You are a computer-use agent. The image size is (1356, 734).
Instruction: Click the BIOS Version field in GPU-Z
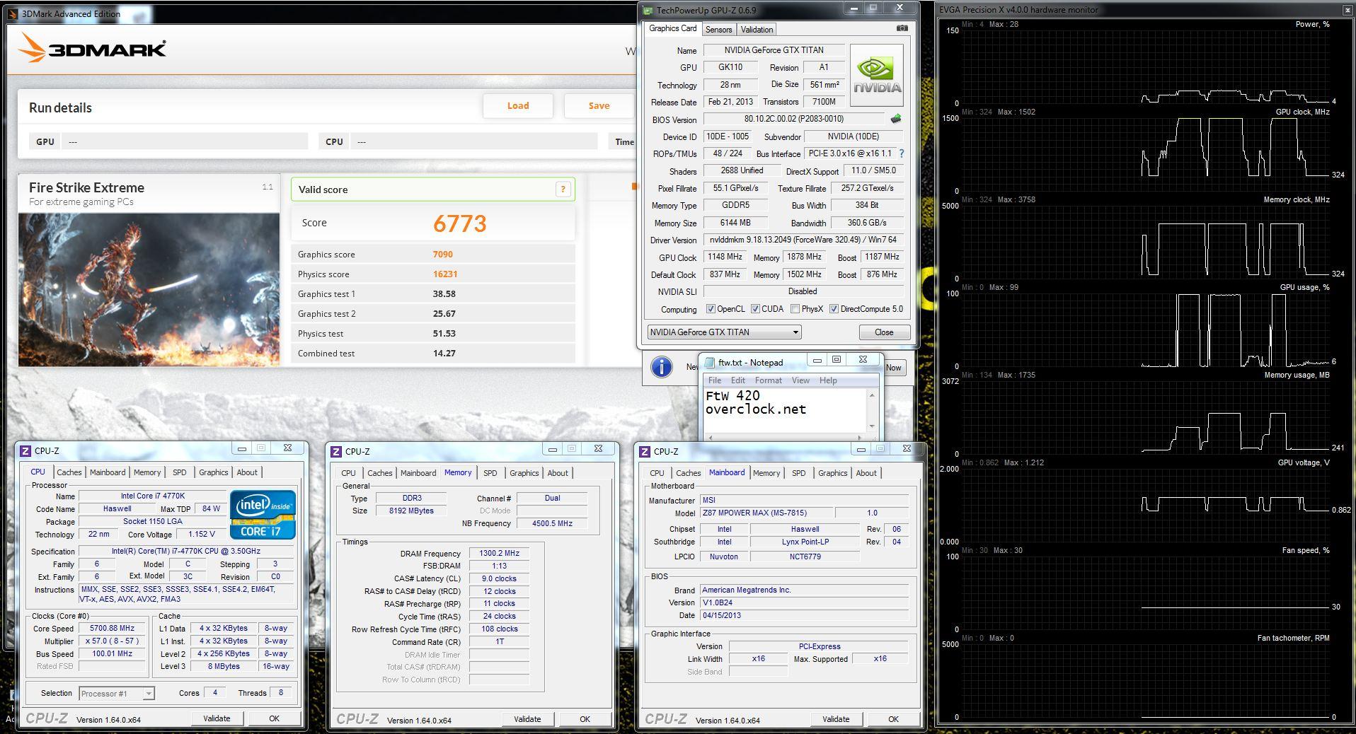point(794,119)
